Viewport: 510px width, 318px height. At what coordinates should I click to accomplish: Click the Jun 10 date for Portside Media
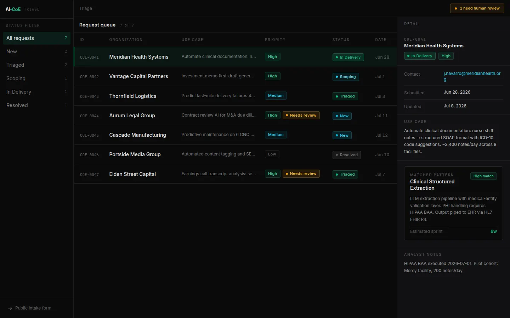click(382, 155)
